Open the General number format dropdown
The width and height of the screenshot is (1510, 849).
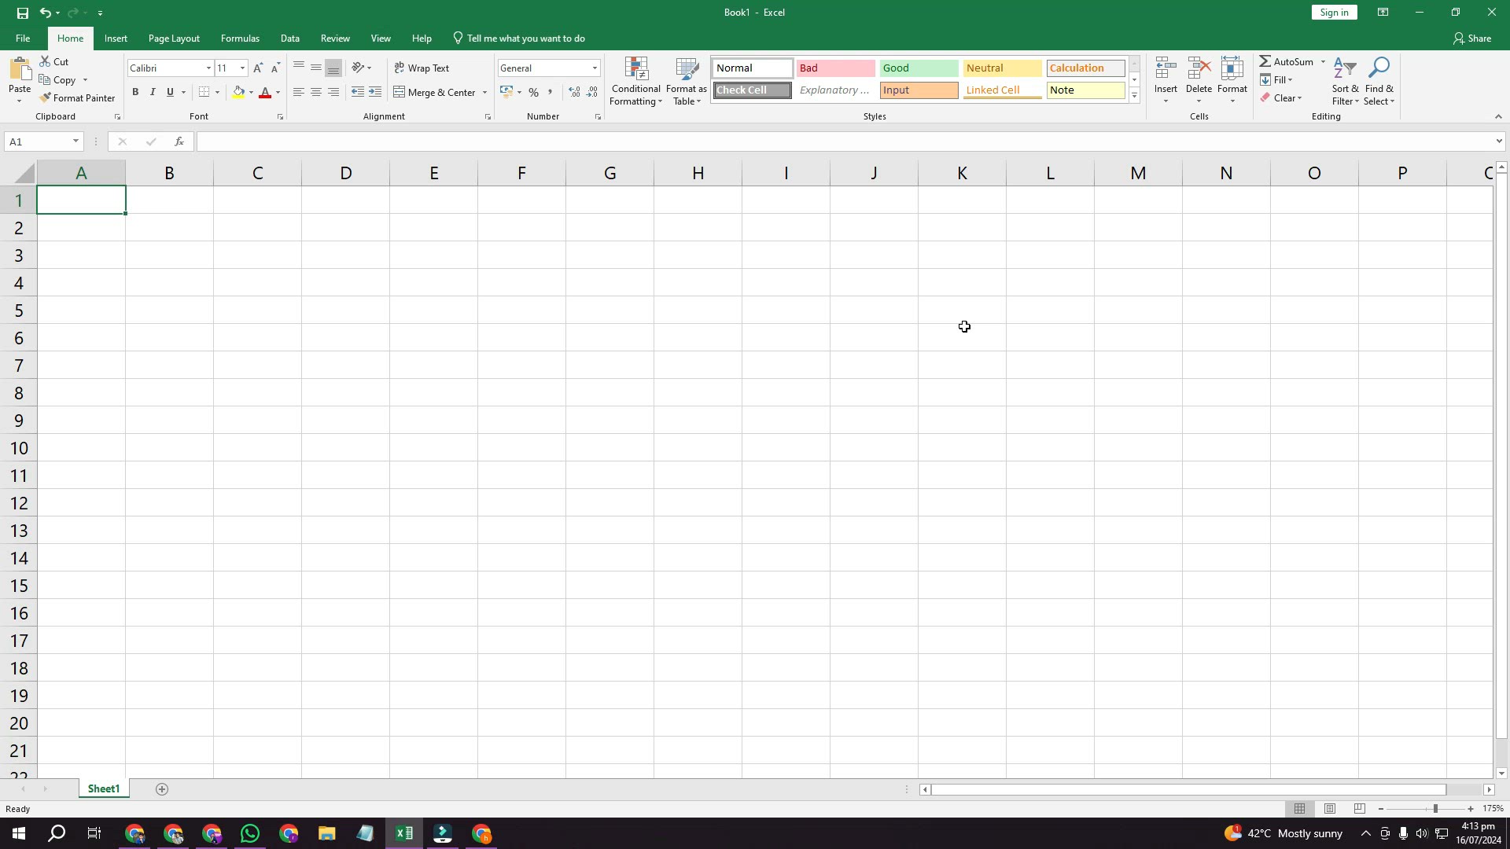click(x=595, y=68)
